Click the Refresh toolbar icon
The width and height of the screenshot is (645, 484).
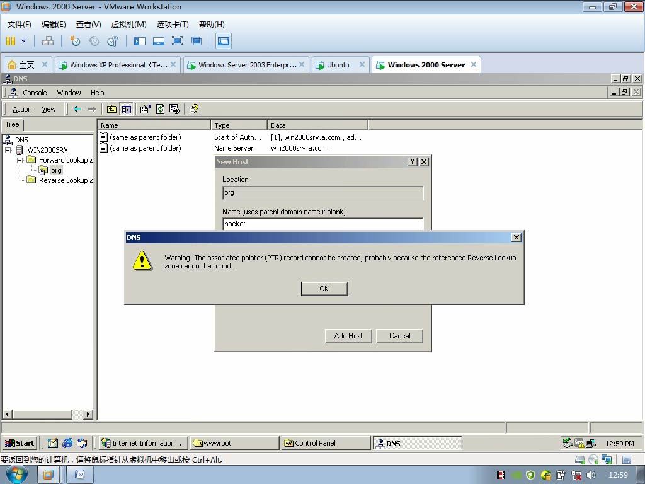tap(160, 109)
